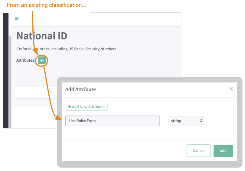
Task: Click the dark navigation sidebar strip
Action: 6,69
